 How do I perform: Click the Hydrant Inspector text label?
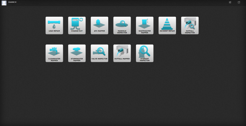click(x=145, y=60)
